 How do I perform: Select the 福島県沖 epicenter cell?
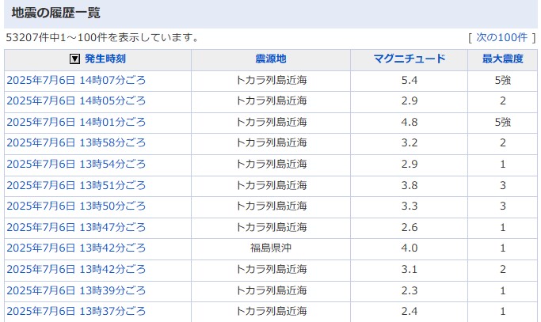coord(271,248)
